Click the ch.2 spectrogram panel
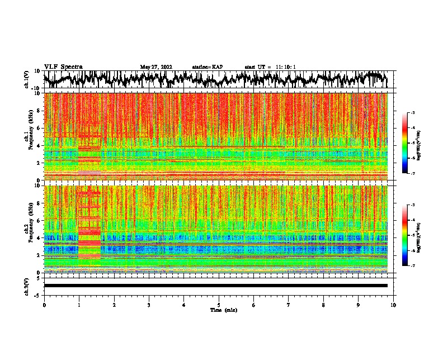Viewport: 443px width, 342px height. [216, 229]
